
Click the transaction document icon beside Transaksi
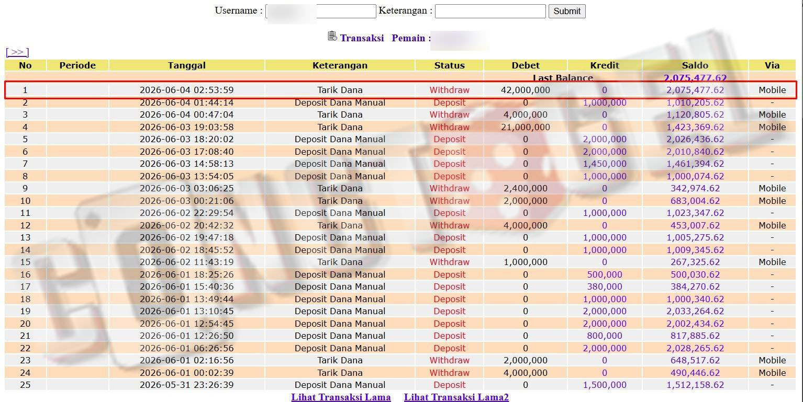click(332, 36)
